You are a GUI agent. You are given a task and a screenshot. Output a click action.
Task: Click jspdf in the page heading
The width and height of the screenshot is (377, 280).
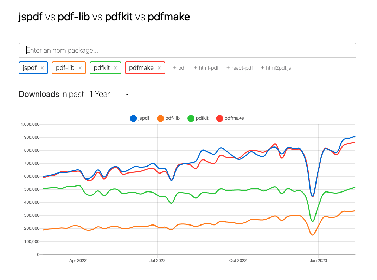point(31,17)
